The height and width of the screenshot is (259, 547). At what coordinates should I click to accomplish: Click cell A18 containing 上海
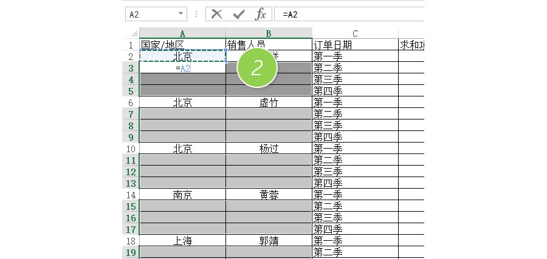point(182,241)
